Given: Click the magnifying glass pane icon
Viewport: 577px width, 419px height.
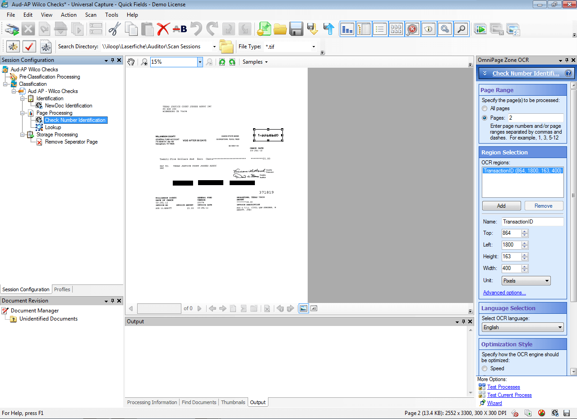Looking at the screenshot, I should 461,29.
